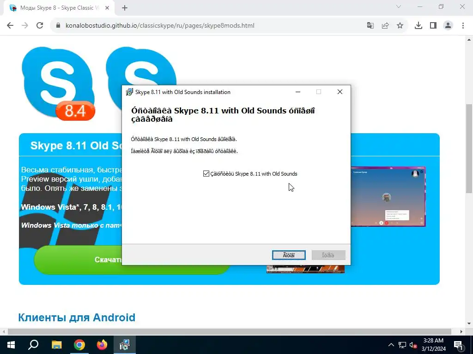Click the vertical page scrollbar thumb
Screen dimensions: 473x354
469,149
